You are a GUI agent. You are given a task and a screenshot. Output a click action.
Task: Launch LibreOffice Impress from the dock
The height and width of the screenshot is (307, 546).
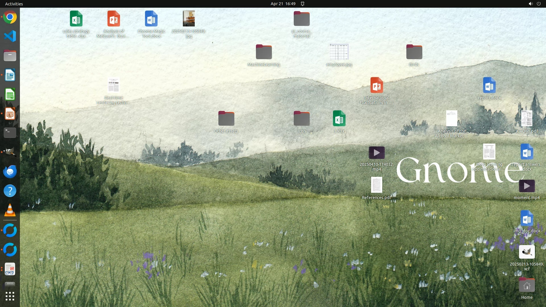(x=10, y=114)
